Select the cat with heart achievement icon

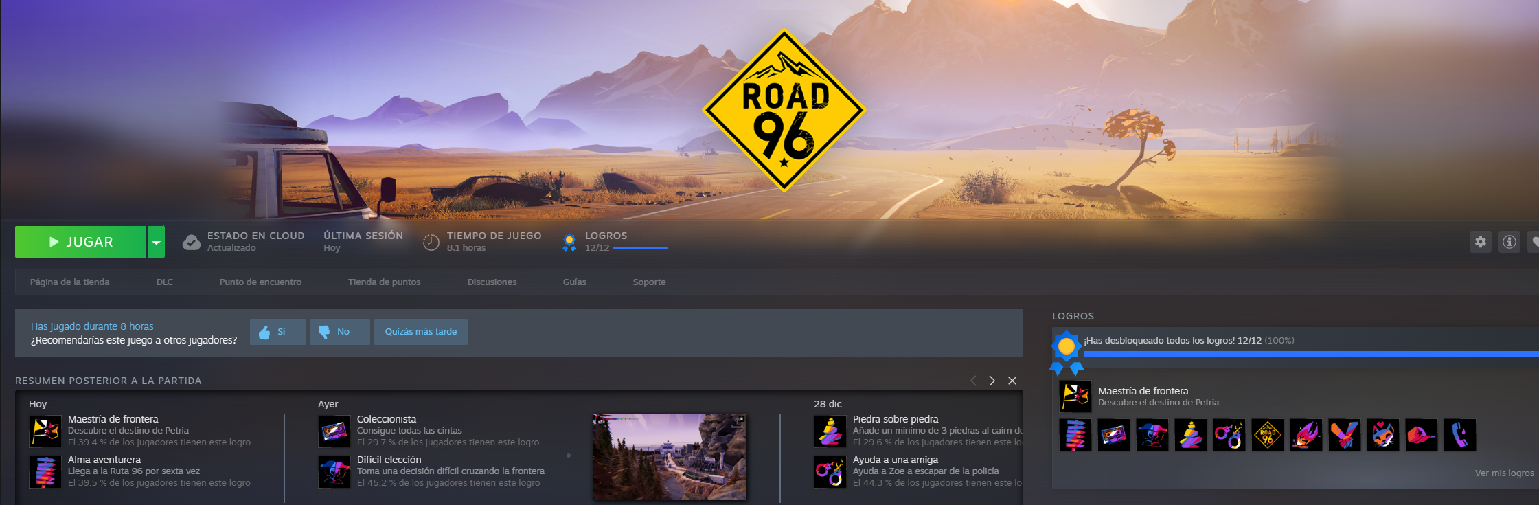tap(1383, 435)
